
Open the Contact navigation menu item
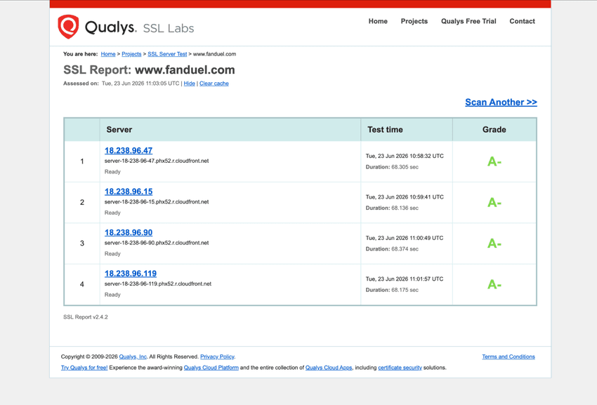522,21
